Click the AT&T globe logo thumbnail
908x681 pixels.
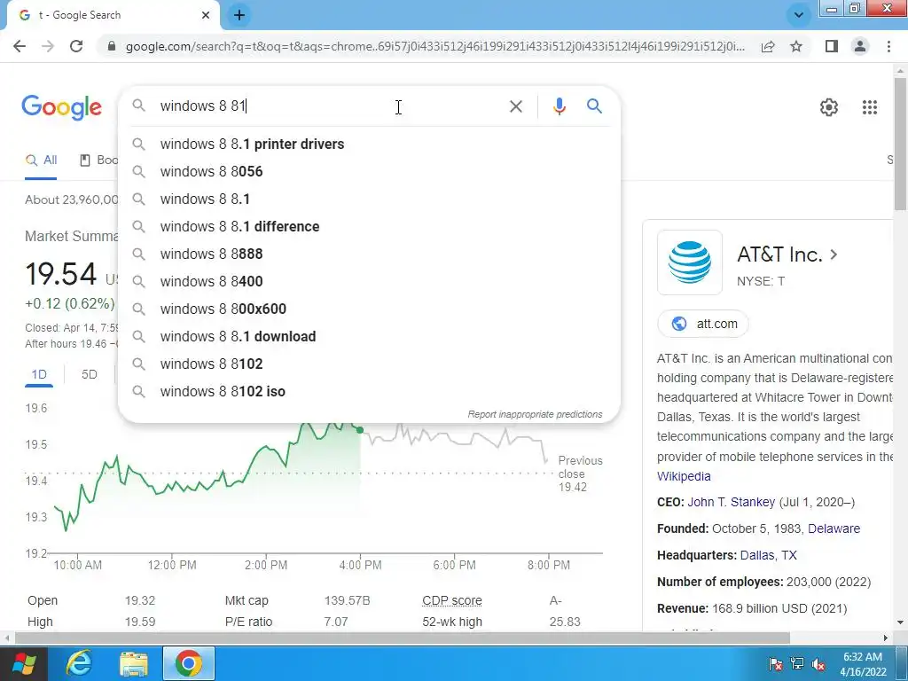click(690, 262)
